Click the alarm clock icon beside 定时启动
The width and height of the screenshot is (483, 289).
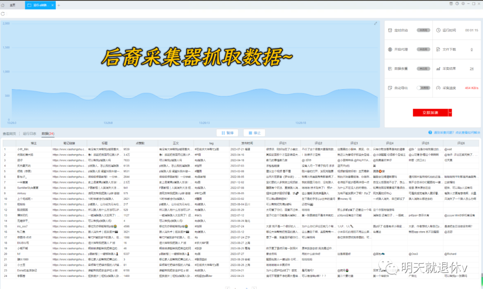[x=390, y=30]
